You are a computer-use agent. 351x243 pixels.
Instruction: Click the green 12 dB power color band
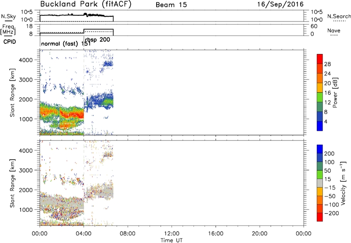point(320,97)
